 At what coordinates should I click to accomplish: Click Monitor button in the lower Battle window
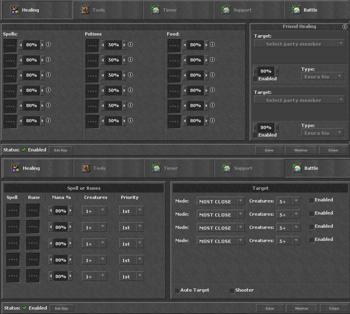(x=302, y=308)
